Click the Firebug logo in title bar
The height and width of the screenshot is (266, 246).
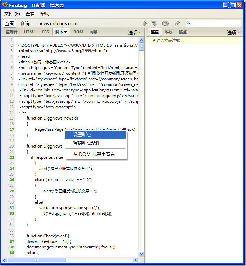pyautogui.click(x=5, y=5)
